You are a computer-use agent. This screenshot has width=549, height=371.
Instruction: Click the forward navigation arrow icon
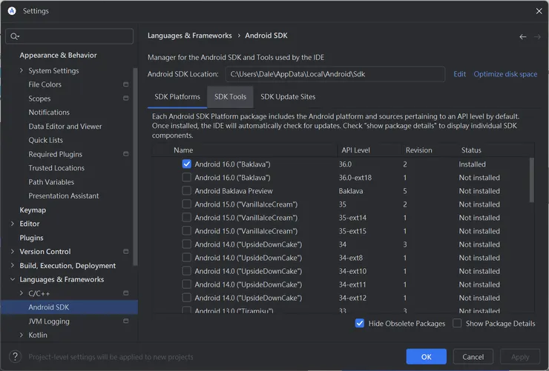tap(537, 36)
